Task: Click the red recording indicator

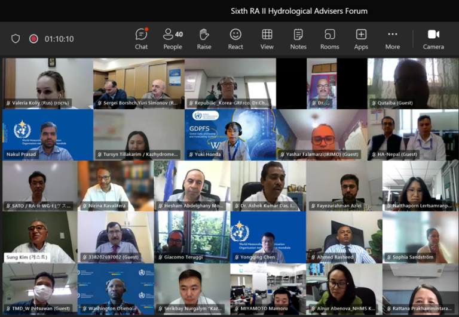Action: [x=33, y=39]
